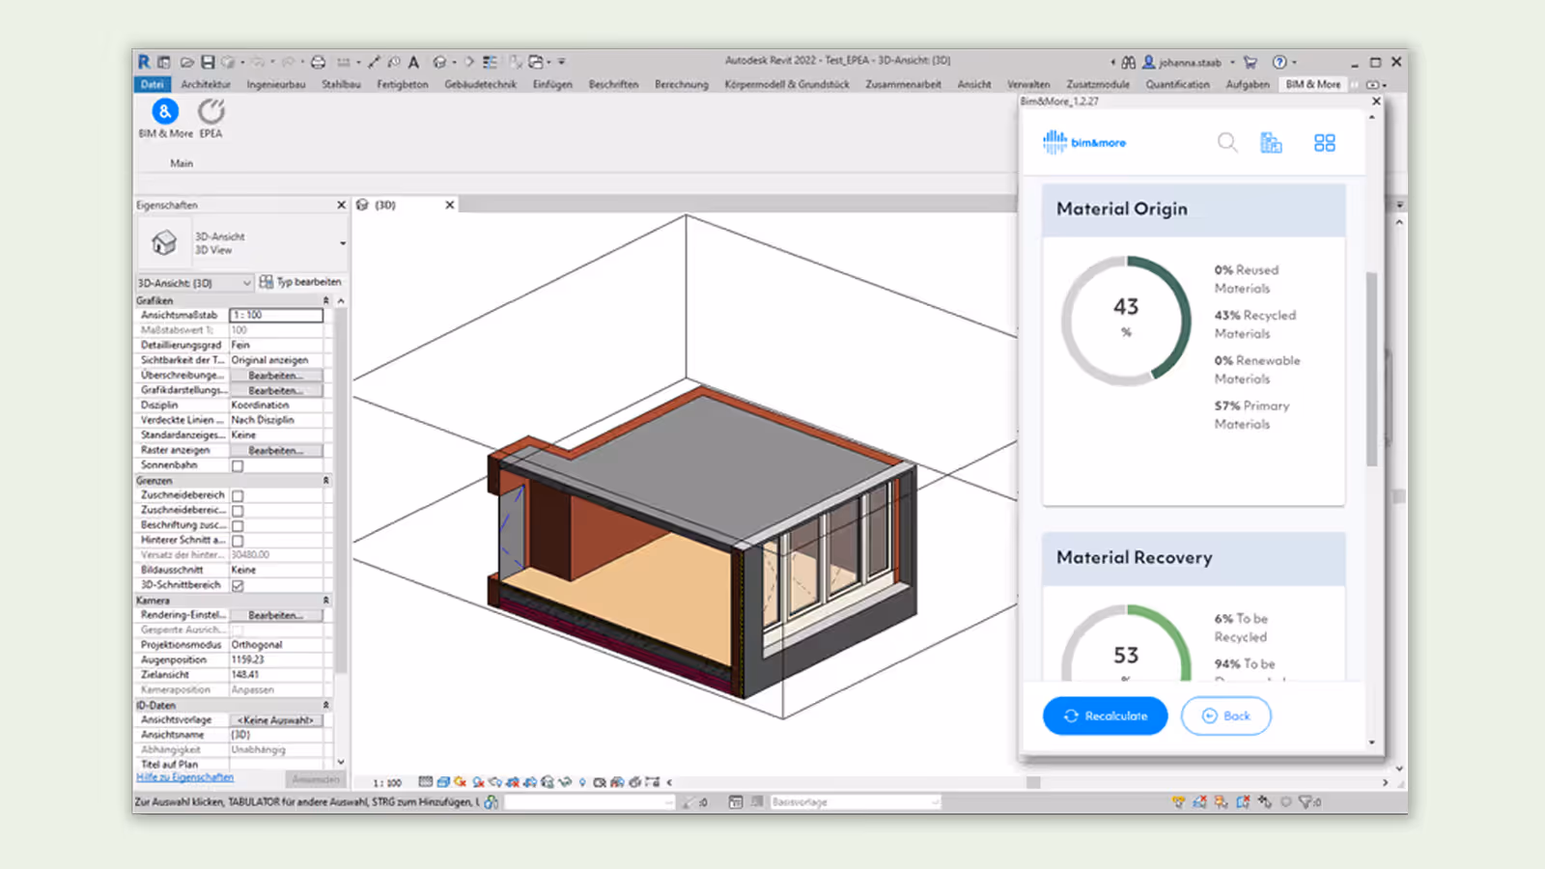Viewport: 1545px width, 869px height.
Task: Click the <Keine Auswahl> Ansichtsvorlage button
Action: point(275,720)
